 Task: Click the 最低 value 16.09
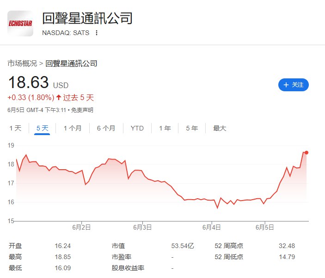[x=62, y=268]
